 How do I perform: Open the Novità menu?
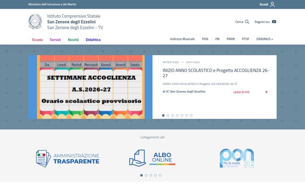tap(73, 39)
